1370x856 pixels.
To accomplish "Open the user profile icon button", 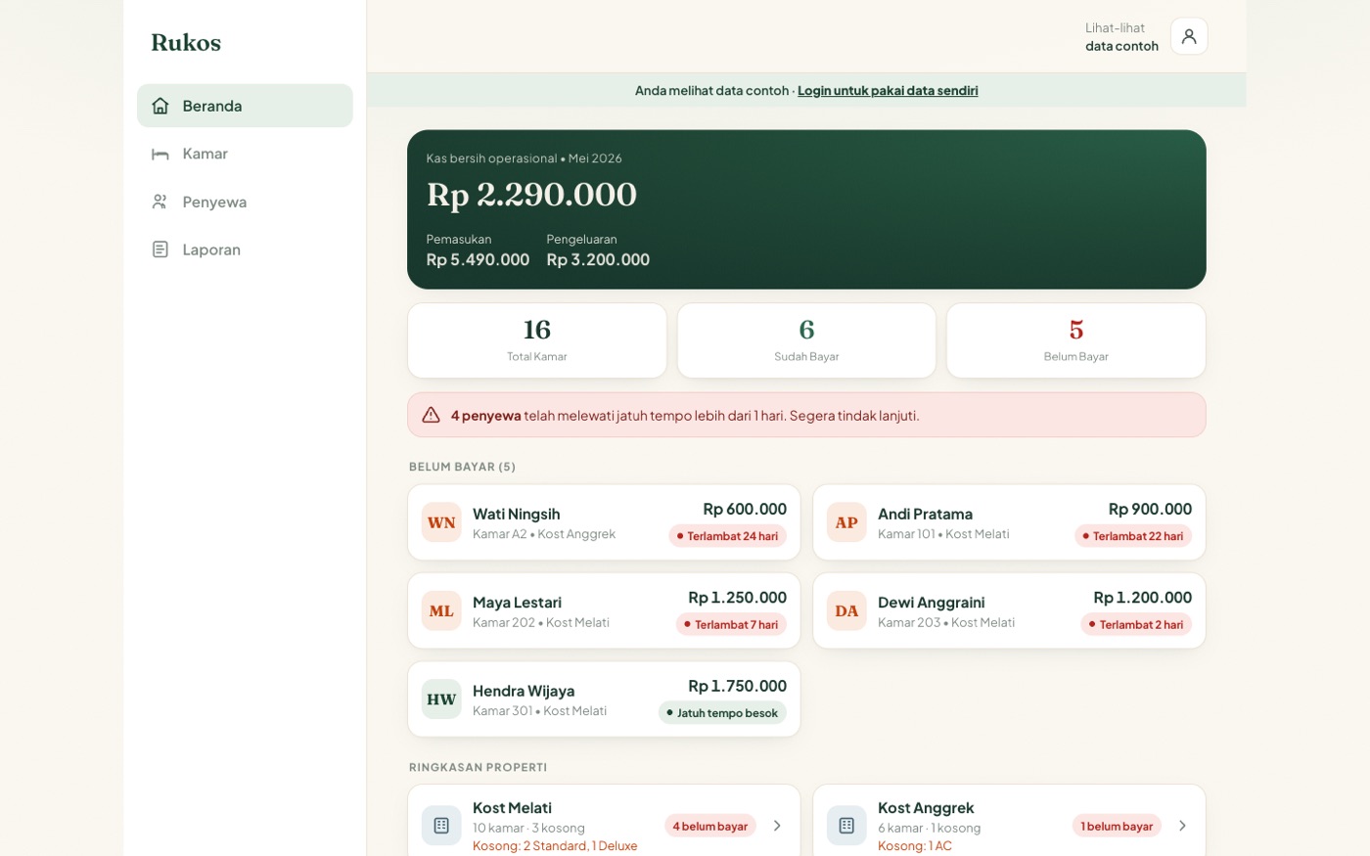I will click(x=1189, y=36).
